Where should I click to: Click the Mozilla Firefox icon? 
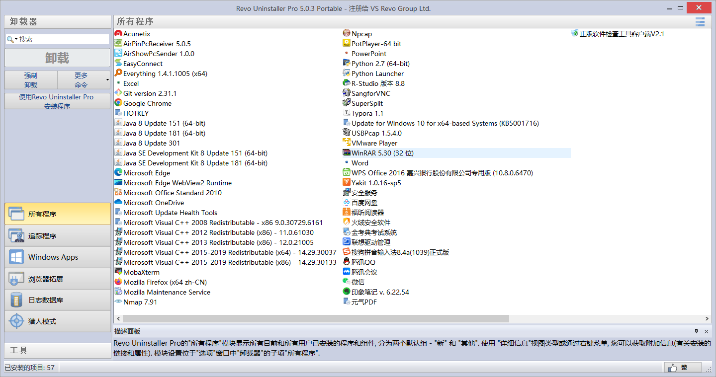pos(118,282)
